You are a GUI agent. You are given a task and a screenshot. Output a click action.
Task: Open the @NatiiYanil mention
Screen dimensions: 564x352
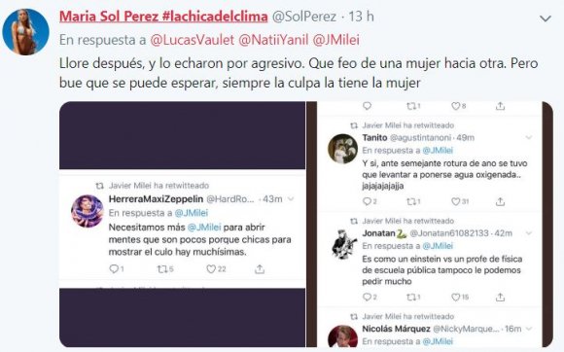pos(273,40)
